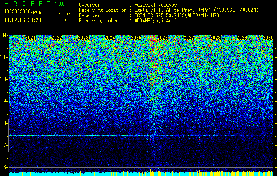The width and height of the screenshot is (277, 176).
Task: Click the meteor label
Action: point(63,14)
